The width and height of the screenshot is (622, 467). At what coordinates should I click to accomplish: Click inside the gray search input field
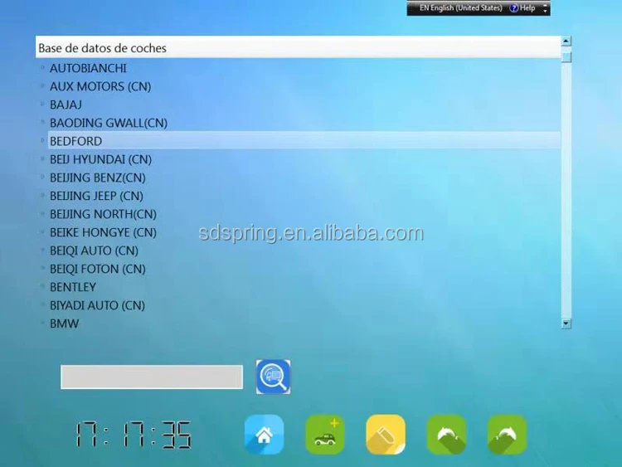pyautogui.click(x=152, y=377)
